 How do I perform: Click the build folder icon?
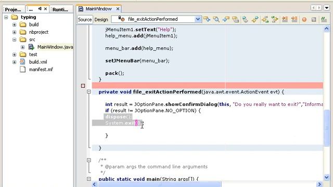click(x=23, y=24)
